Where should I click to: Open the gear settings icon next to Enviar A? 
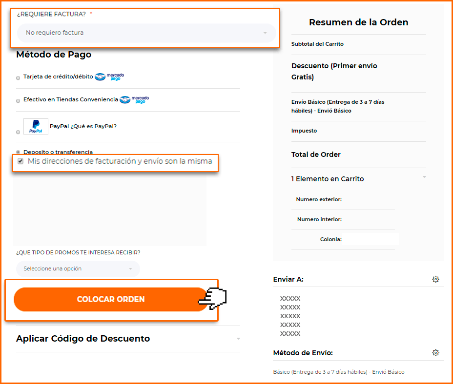[x=435, y=279]
